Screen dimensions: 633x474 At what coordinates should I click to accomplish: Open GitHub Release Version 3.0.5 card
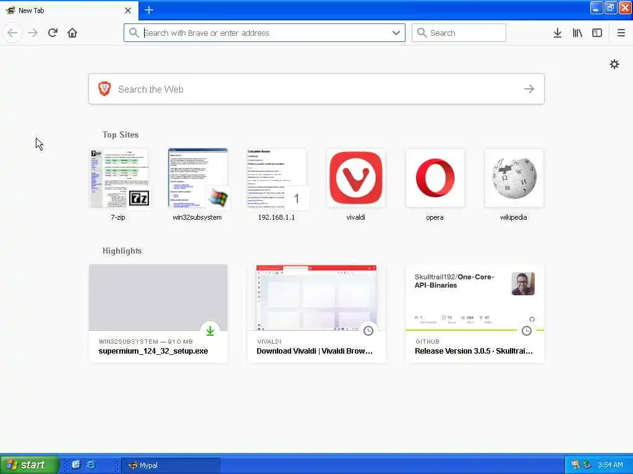tap(475, 314)
